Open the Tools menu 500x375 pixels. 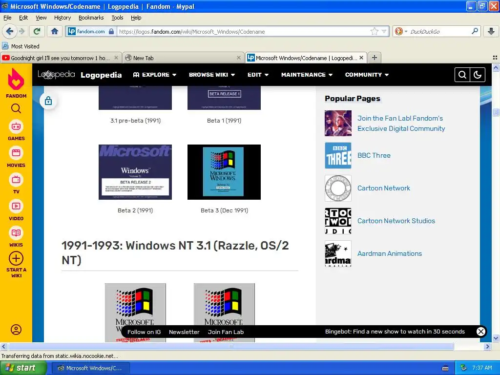tap(117, 18)
